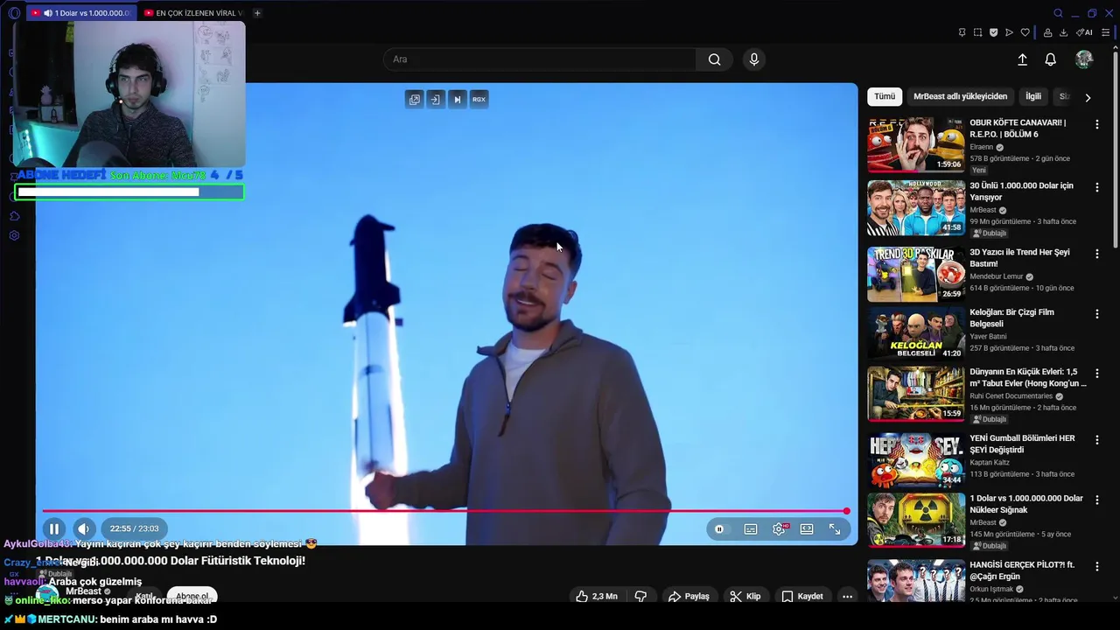Open the browser profile person icon
Image resolution: width=1120 pixels, height=630 pixels.
pyautogui.click(x=1047, y=32)
